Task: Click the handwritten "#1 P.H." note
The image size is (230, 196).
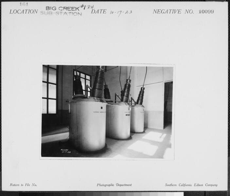Action: (x=87, y=7)
